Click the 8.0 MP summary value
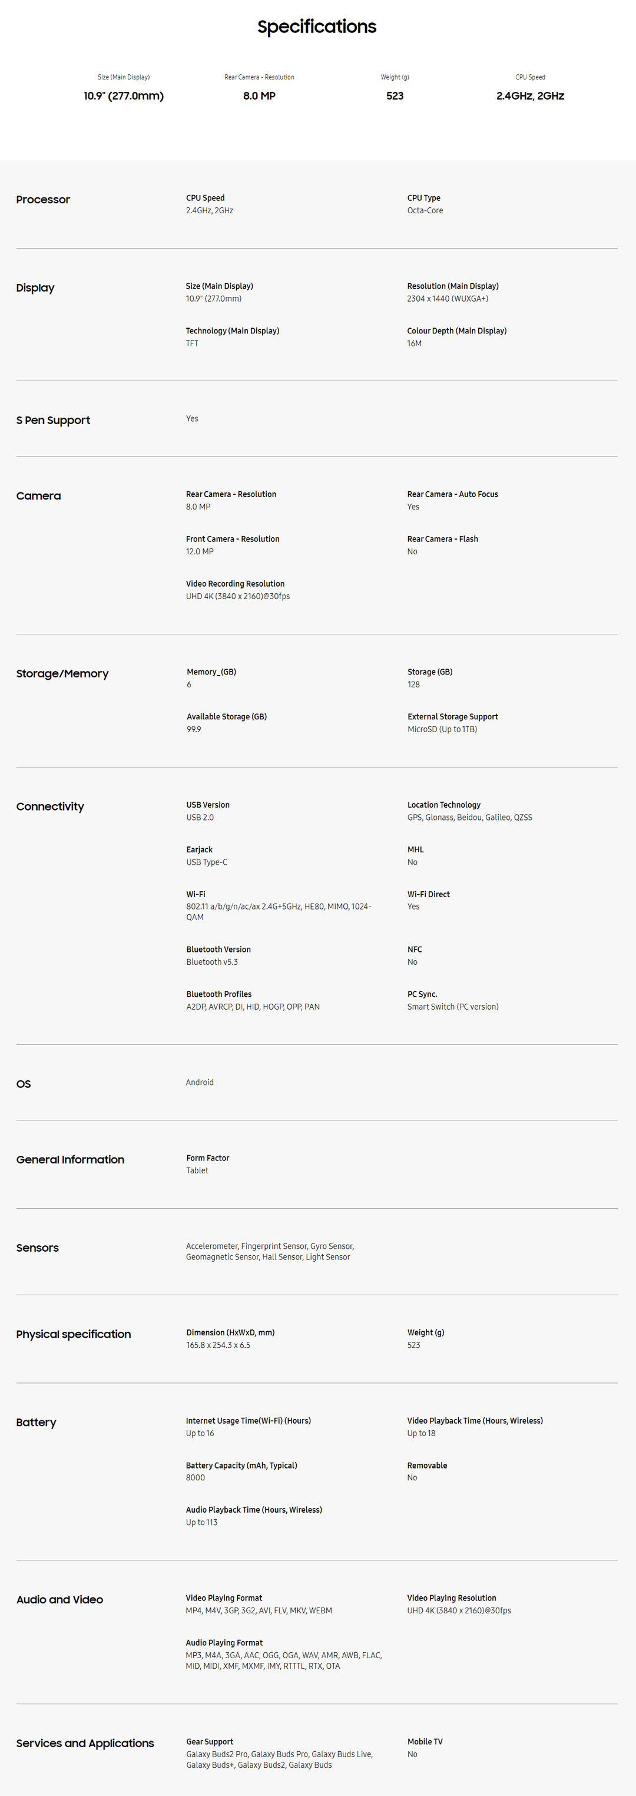Image resolution: width=636 pixels, height=1796 pixels. click(x=260, y=95)
